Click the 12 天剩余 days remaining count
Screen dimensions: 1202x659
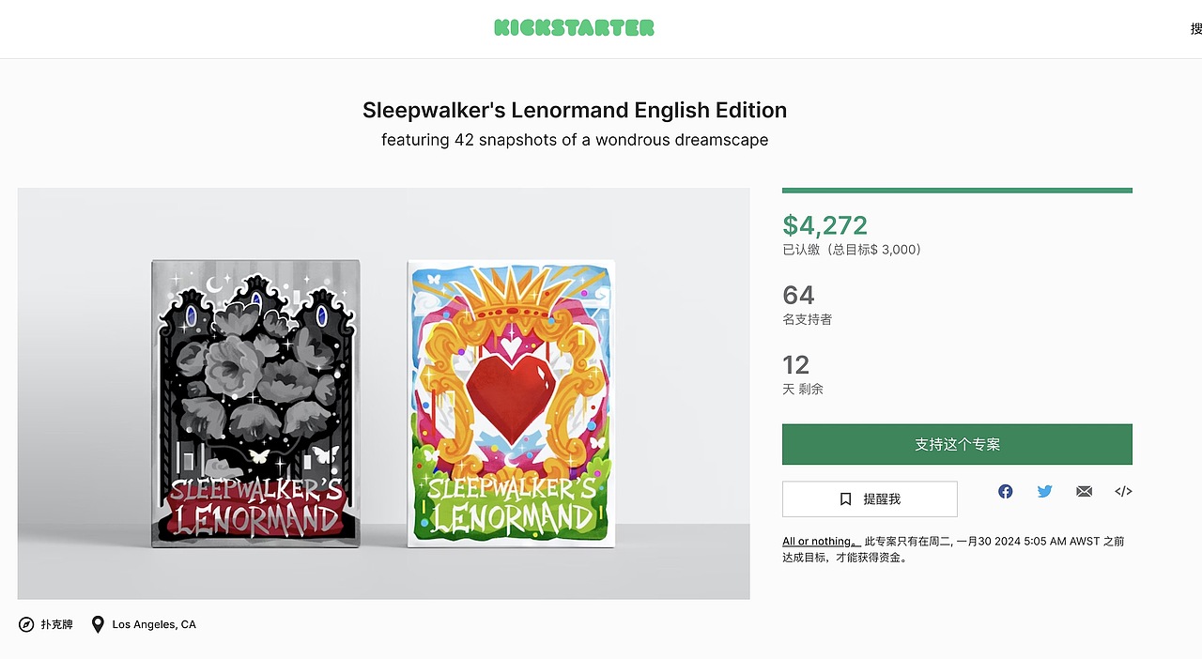803,375
